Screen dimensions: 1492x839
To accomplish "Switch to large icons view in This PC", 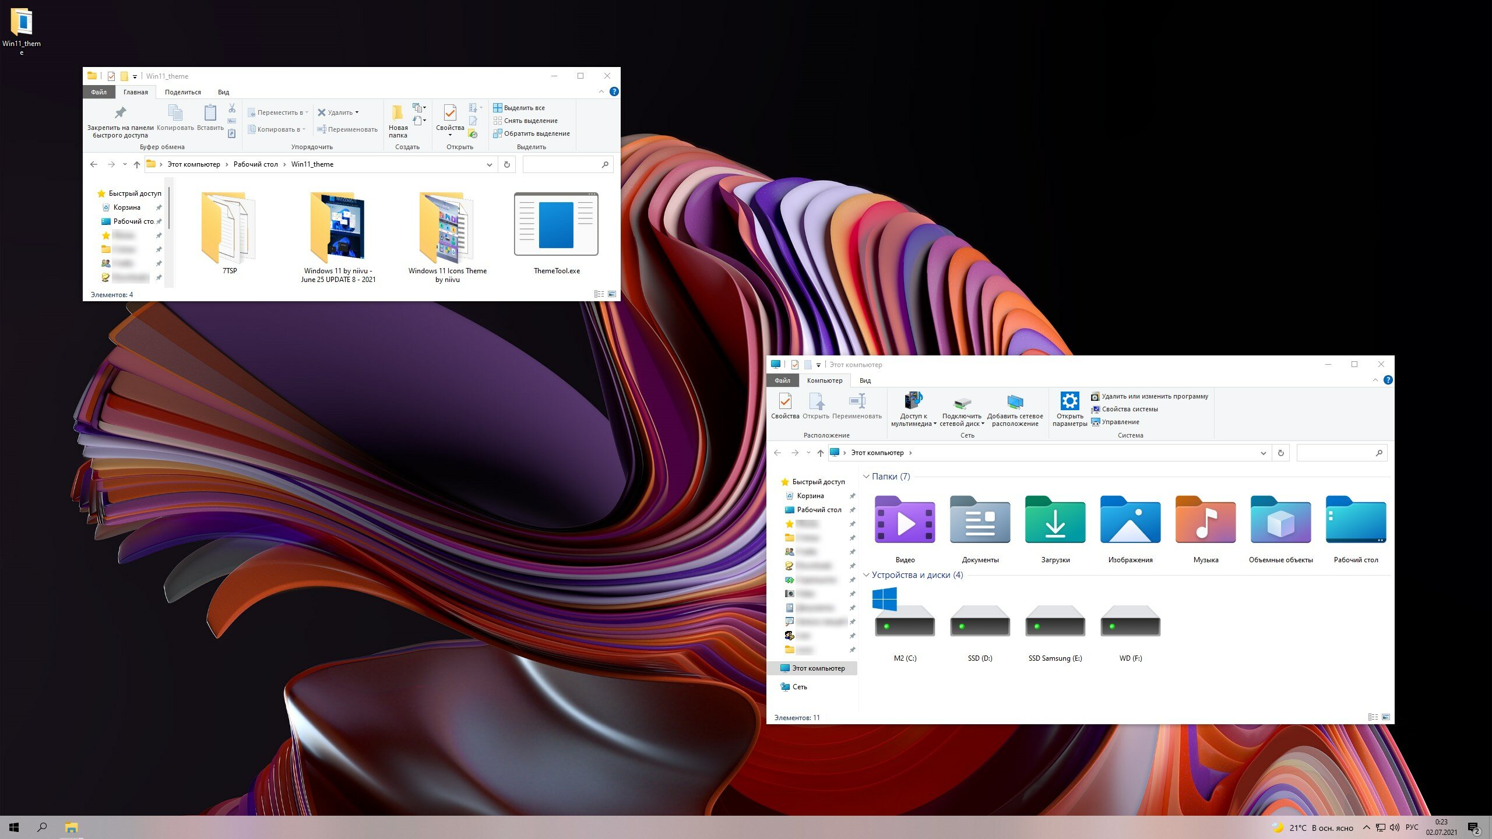I will (1386, 717).
